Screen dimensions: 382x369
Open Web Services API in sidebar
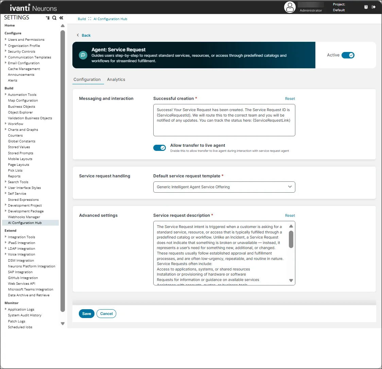(x=21, y=284)
